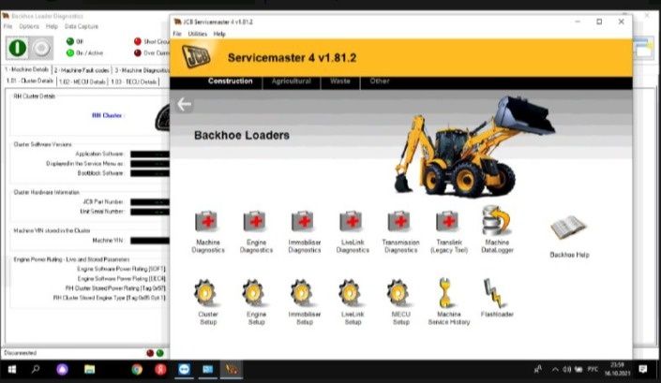Switch to Agricultural tab
This screenshot has height=383, width=661.
pos(291,81)
